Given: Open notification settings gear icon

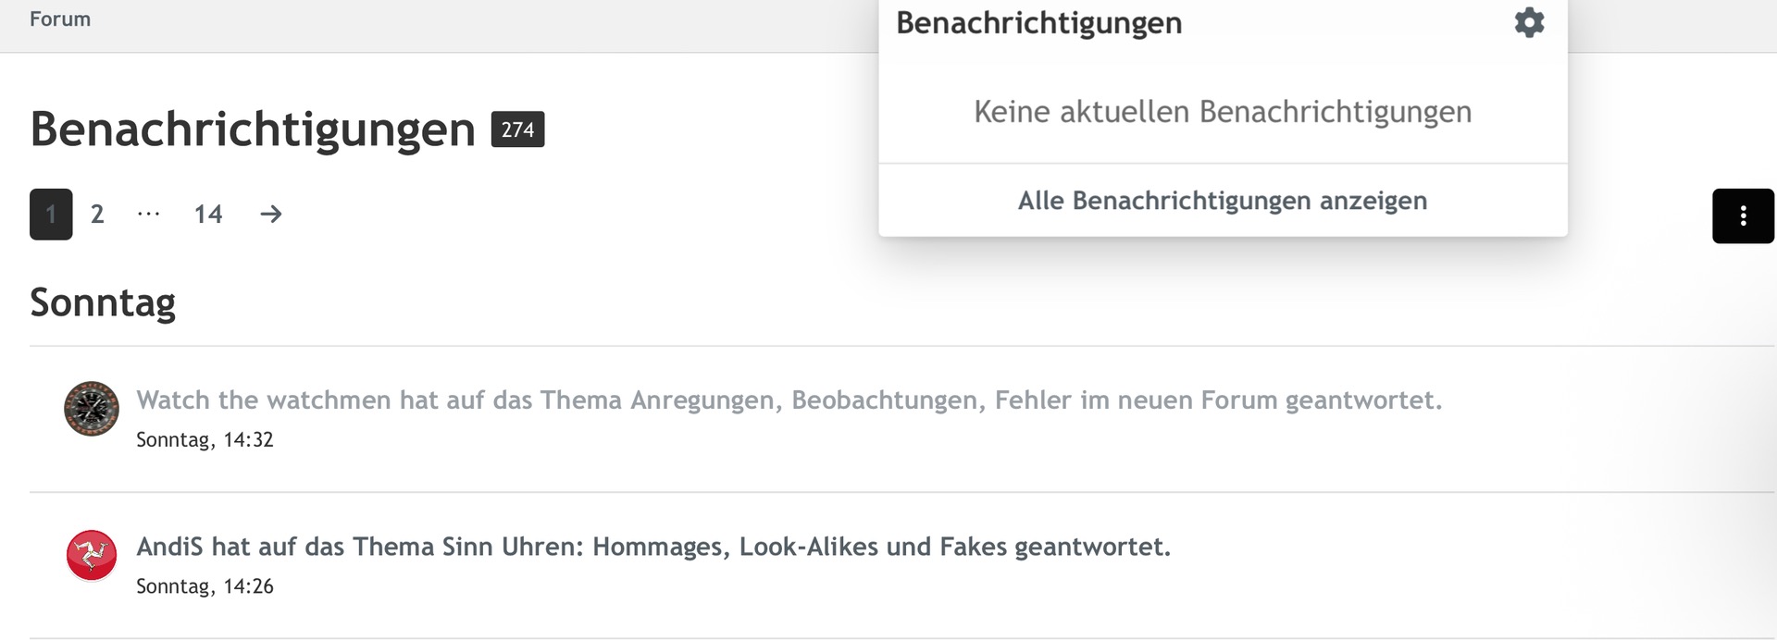Looking at the screenshot, I should click(x=1529, y=22).
